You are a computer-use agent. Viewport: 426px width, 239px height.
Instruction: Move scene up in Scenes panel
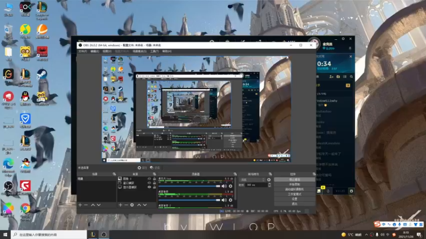(x=93, y=205)
